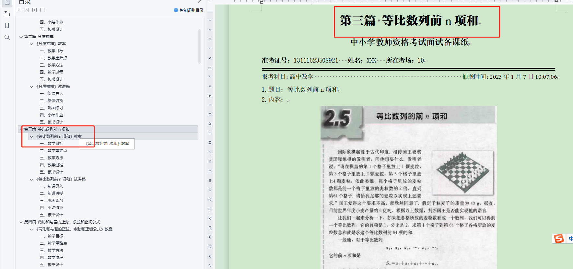Click the outline pane vertical scrollbar

coord(199,46)
